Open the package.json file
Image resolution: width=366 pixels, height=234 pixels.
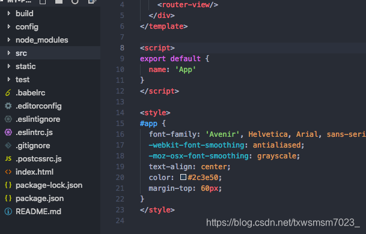coord(40,199)
